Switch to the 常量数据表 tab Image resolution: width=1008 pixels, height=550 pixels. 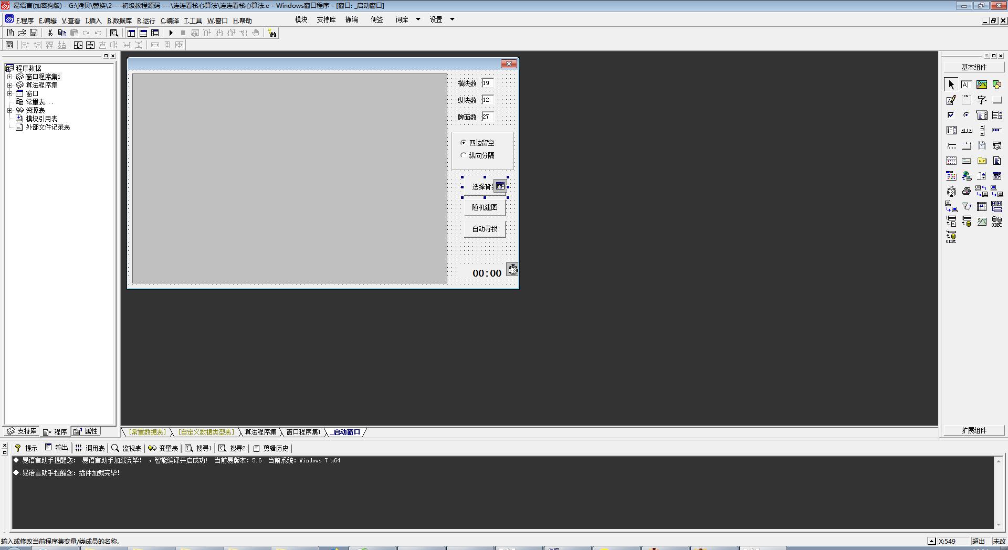tap(148, 432)
